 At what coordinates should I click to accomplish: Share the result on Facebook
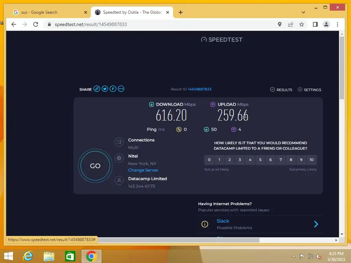[113, 89]
